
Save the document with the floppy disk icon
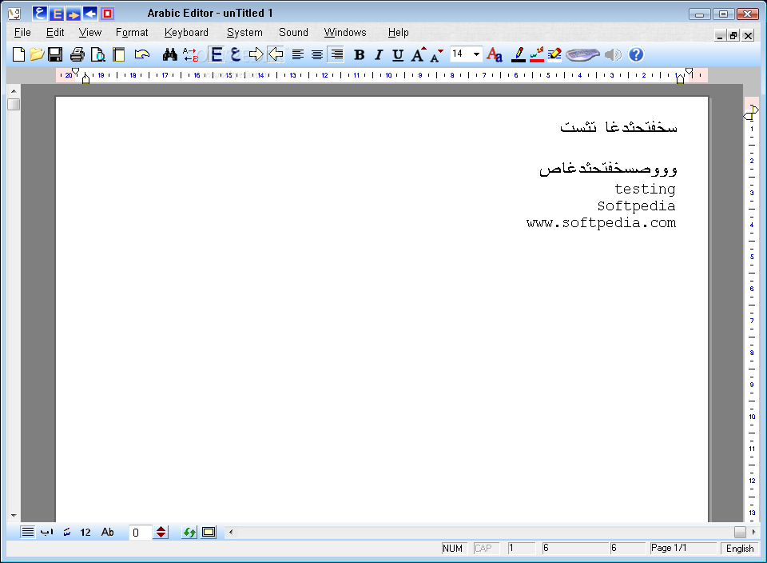coord(55,54)
